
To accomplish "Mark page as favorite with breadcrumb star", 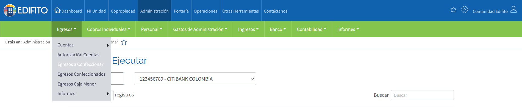I will (124, 42).
